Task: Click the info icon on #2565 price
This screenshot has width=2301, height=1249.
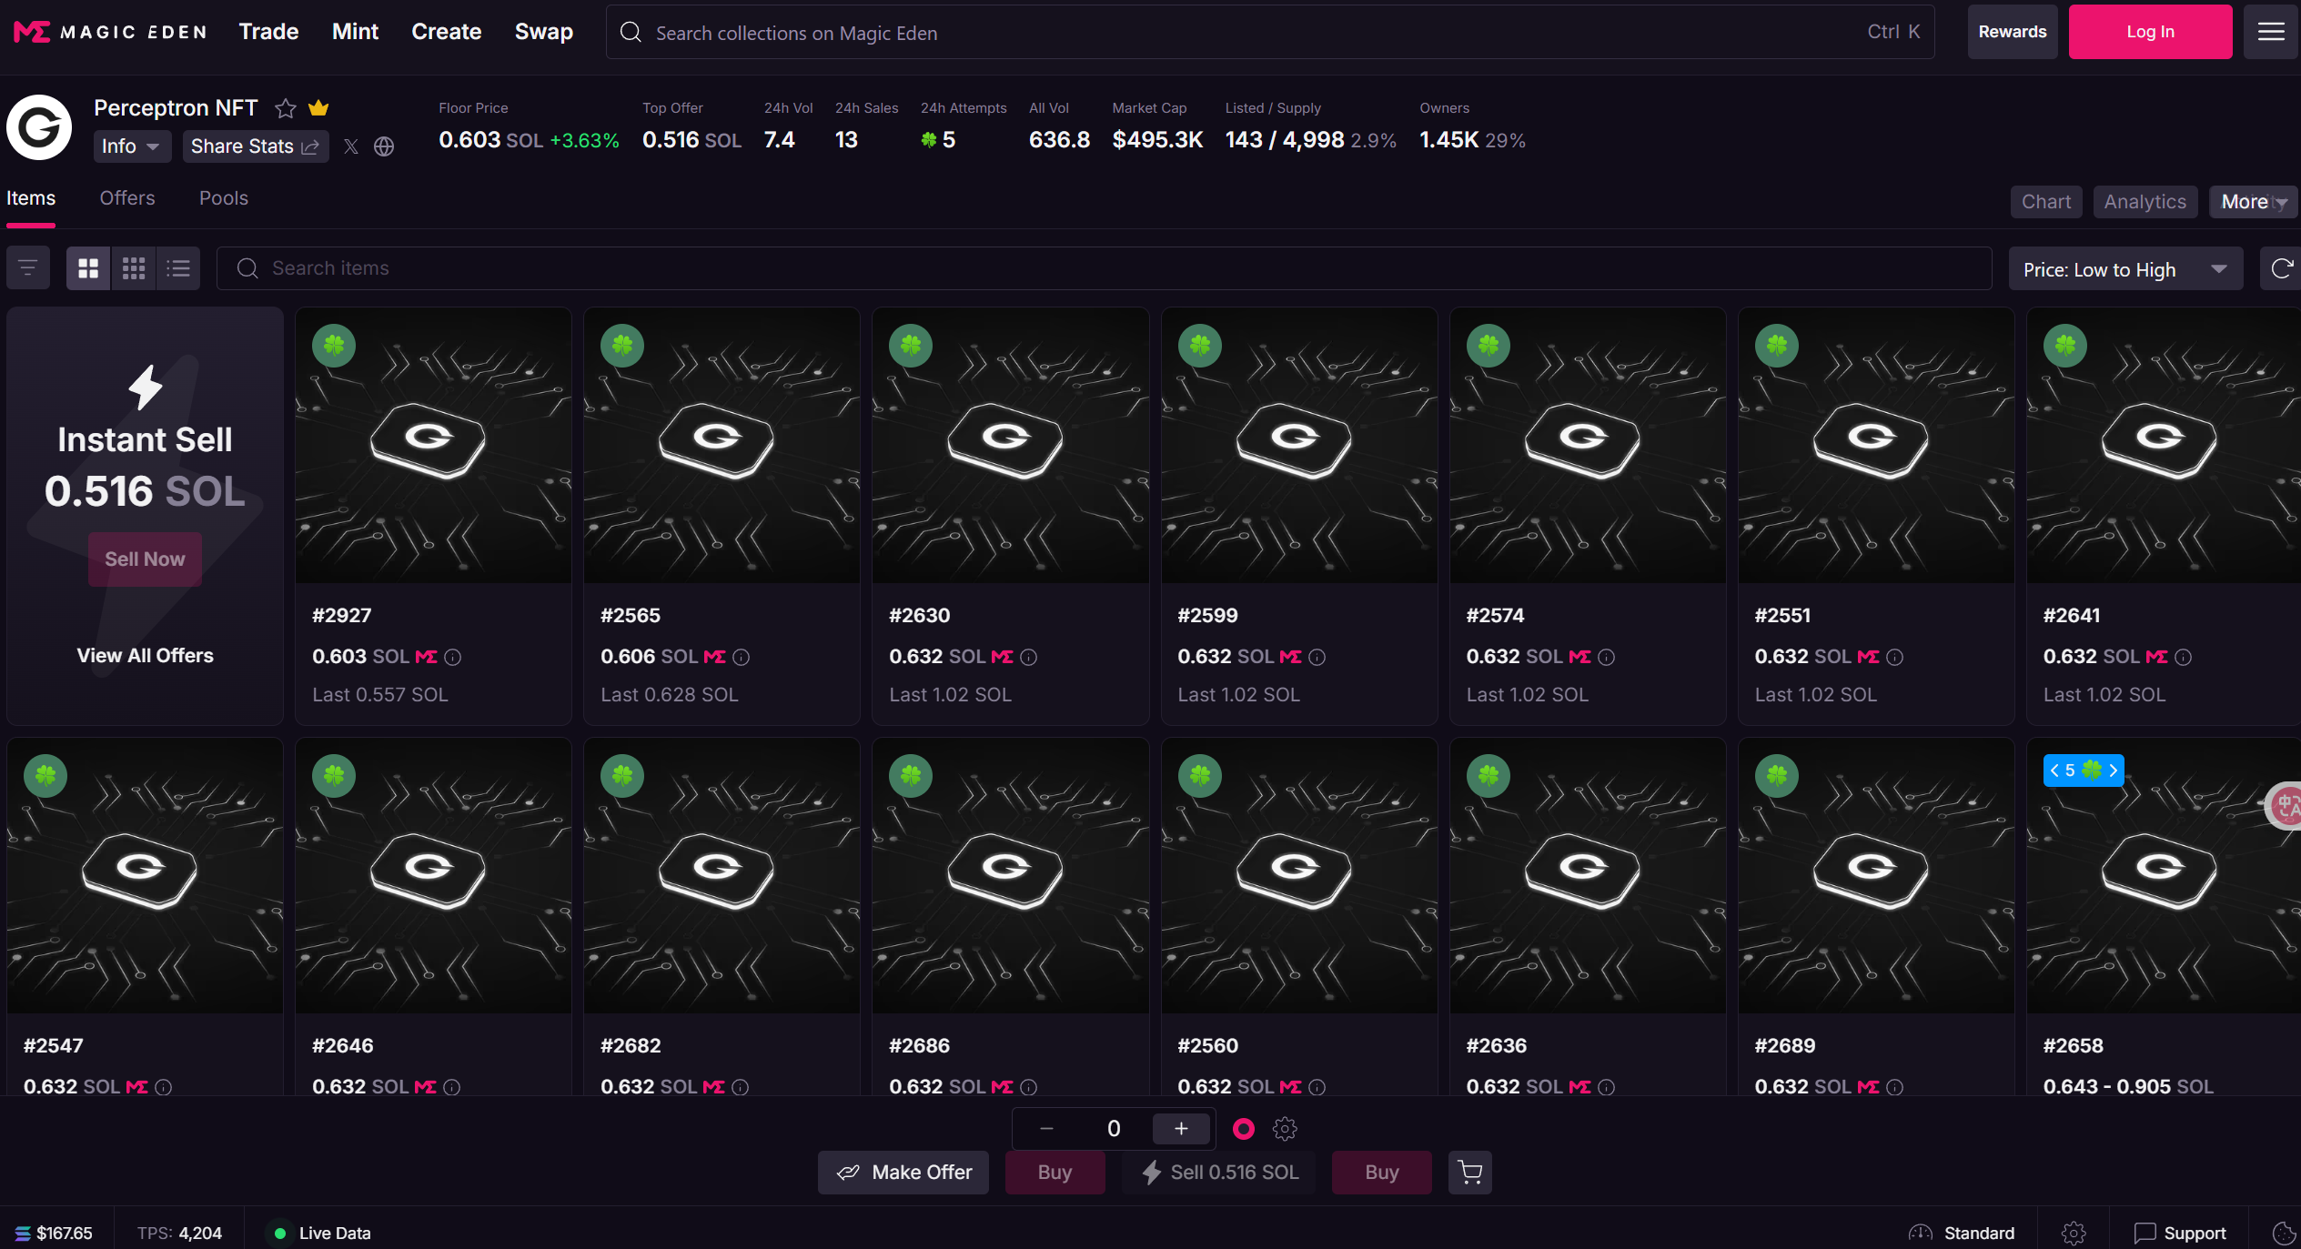Action: (742, 657)
